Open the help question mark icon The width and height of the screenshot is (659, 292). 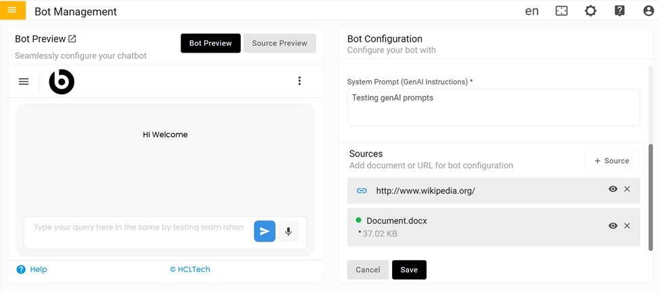click(619, 11)
